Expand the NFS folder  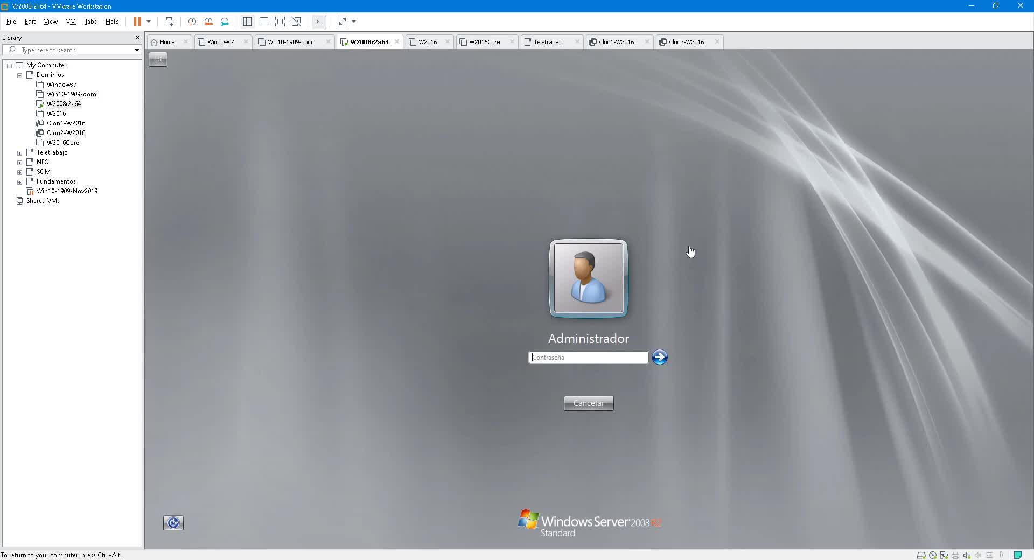click(x=19, y=163)
